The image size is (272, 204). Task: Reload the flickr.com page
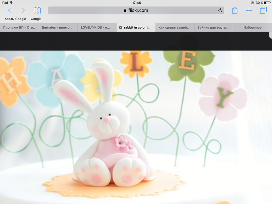220,11
